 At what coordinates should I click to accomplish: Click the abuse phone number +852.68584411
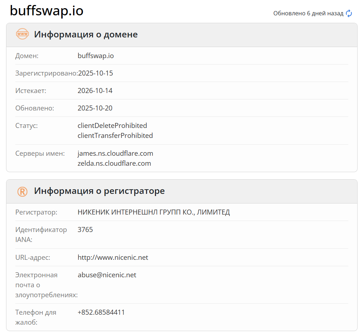coord(101,312)
